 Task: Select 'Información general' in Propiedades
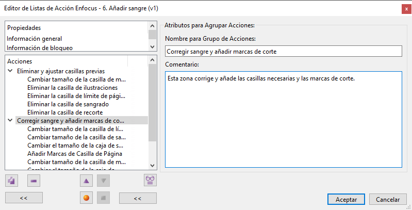(34, 39)
